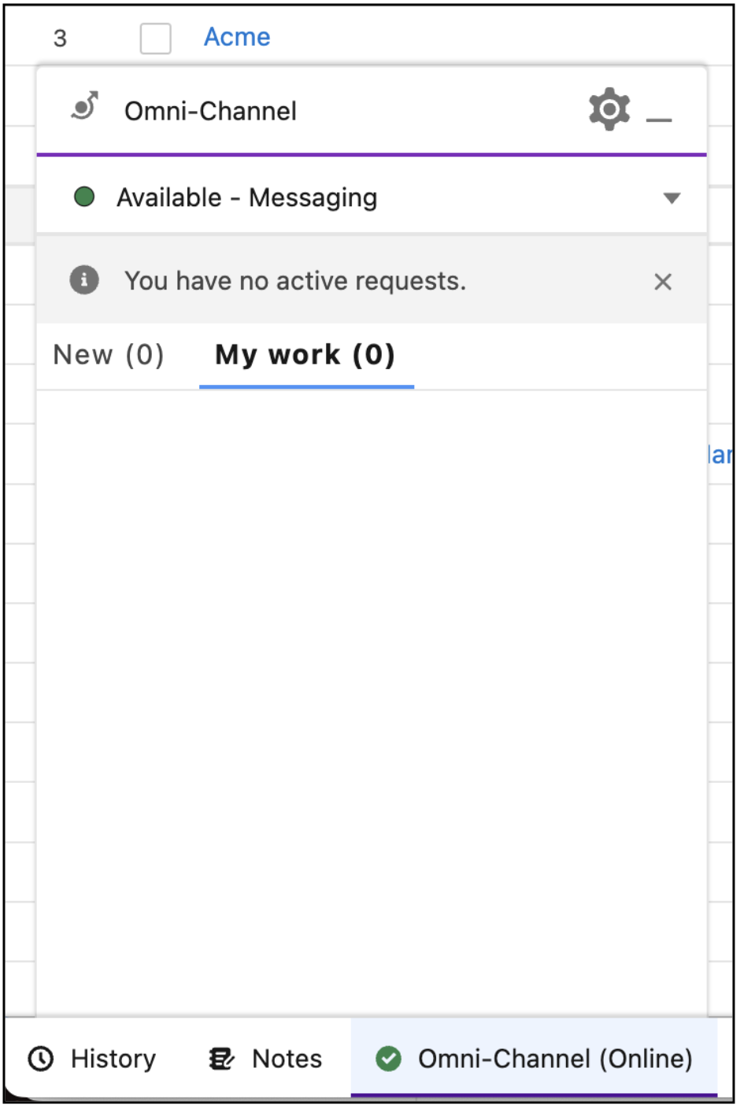740x1108 pixels.
Task: Open the Notes utility bar item
Action: pos(265,1059)
